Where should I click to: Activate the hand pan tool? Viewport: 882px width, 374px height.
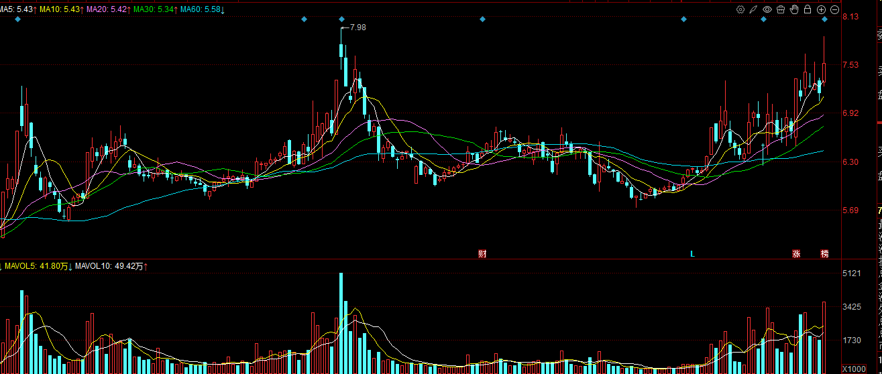pos(794,9)
